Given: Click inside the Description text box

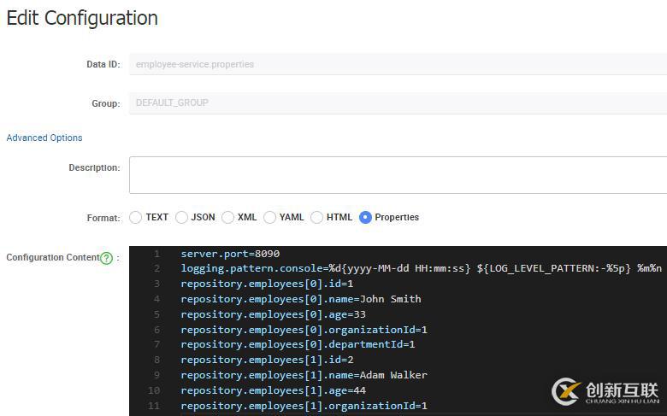Looking at the screenshot, I should coord(398,175).
